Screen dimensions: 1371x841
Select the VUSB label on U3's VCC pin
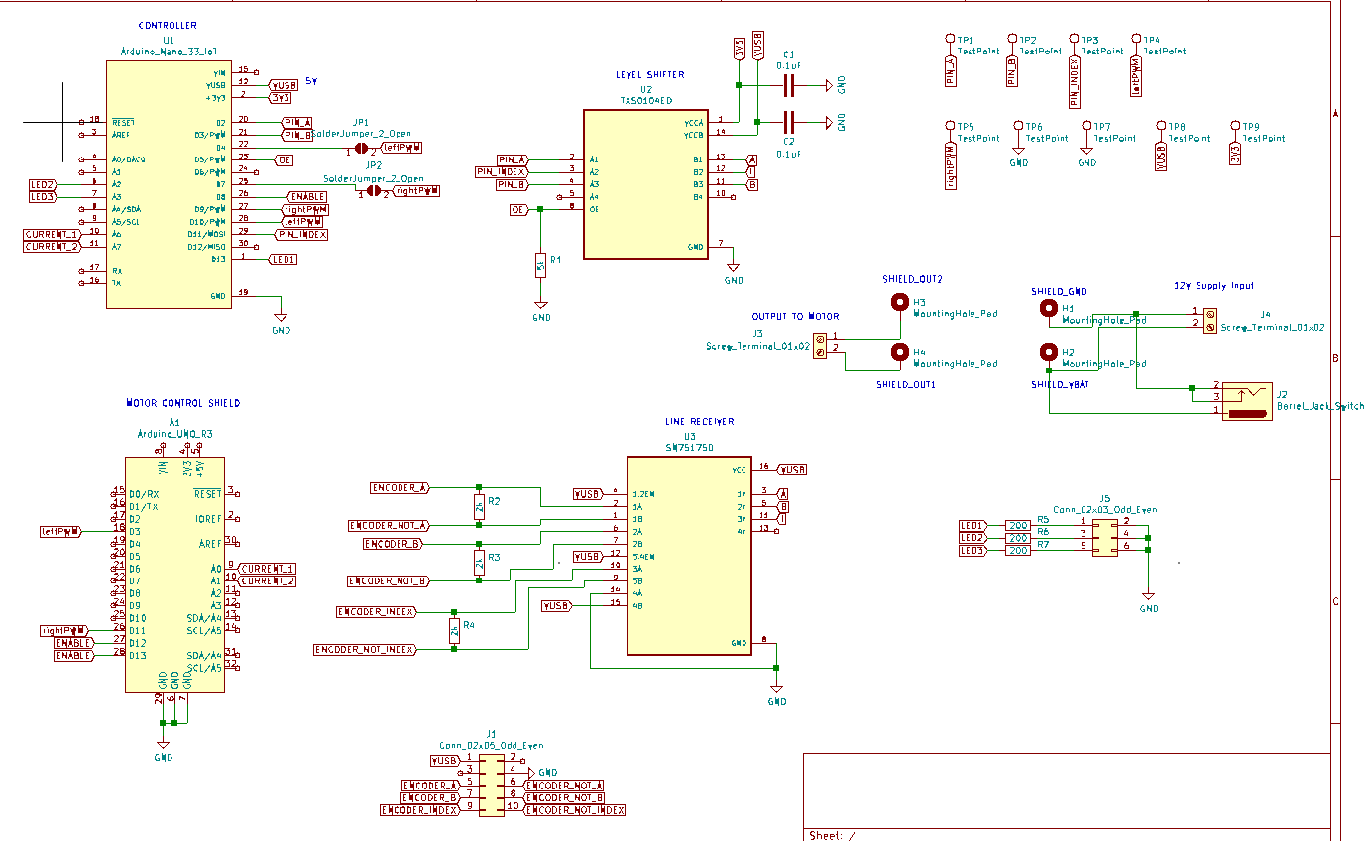point(791,469)
